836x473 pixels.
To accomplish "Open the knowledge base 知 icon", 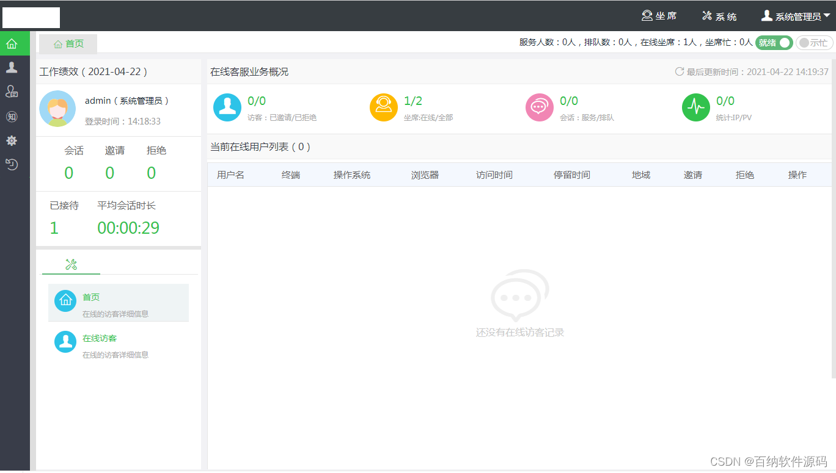I will pos(12,117).
